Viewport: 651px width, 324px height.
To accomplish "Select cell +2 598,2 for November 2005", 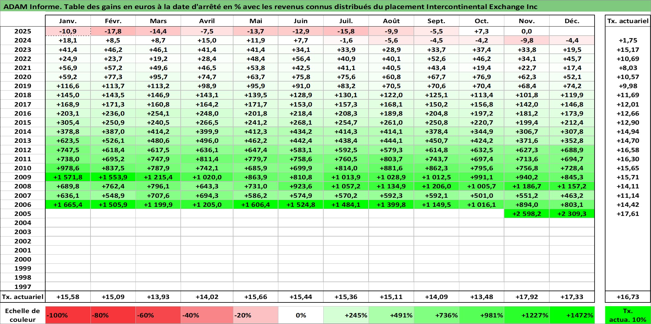I will tap(527, 214).
